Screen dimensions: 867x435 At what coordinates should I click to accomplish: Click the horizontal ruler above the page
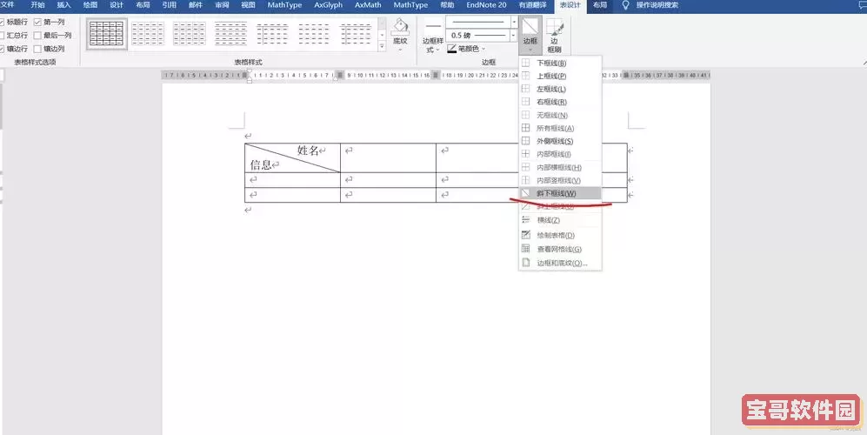tap(436, 75)
